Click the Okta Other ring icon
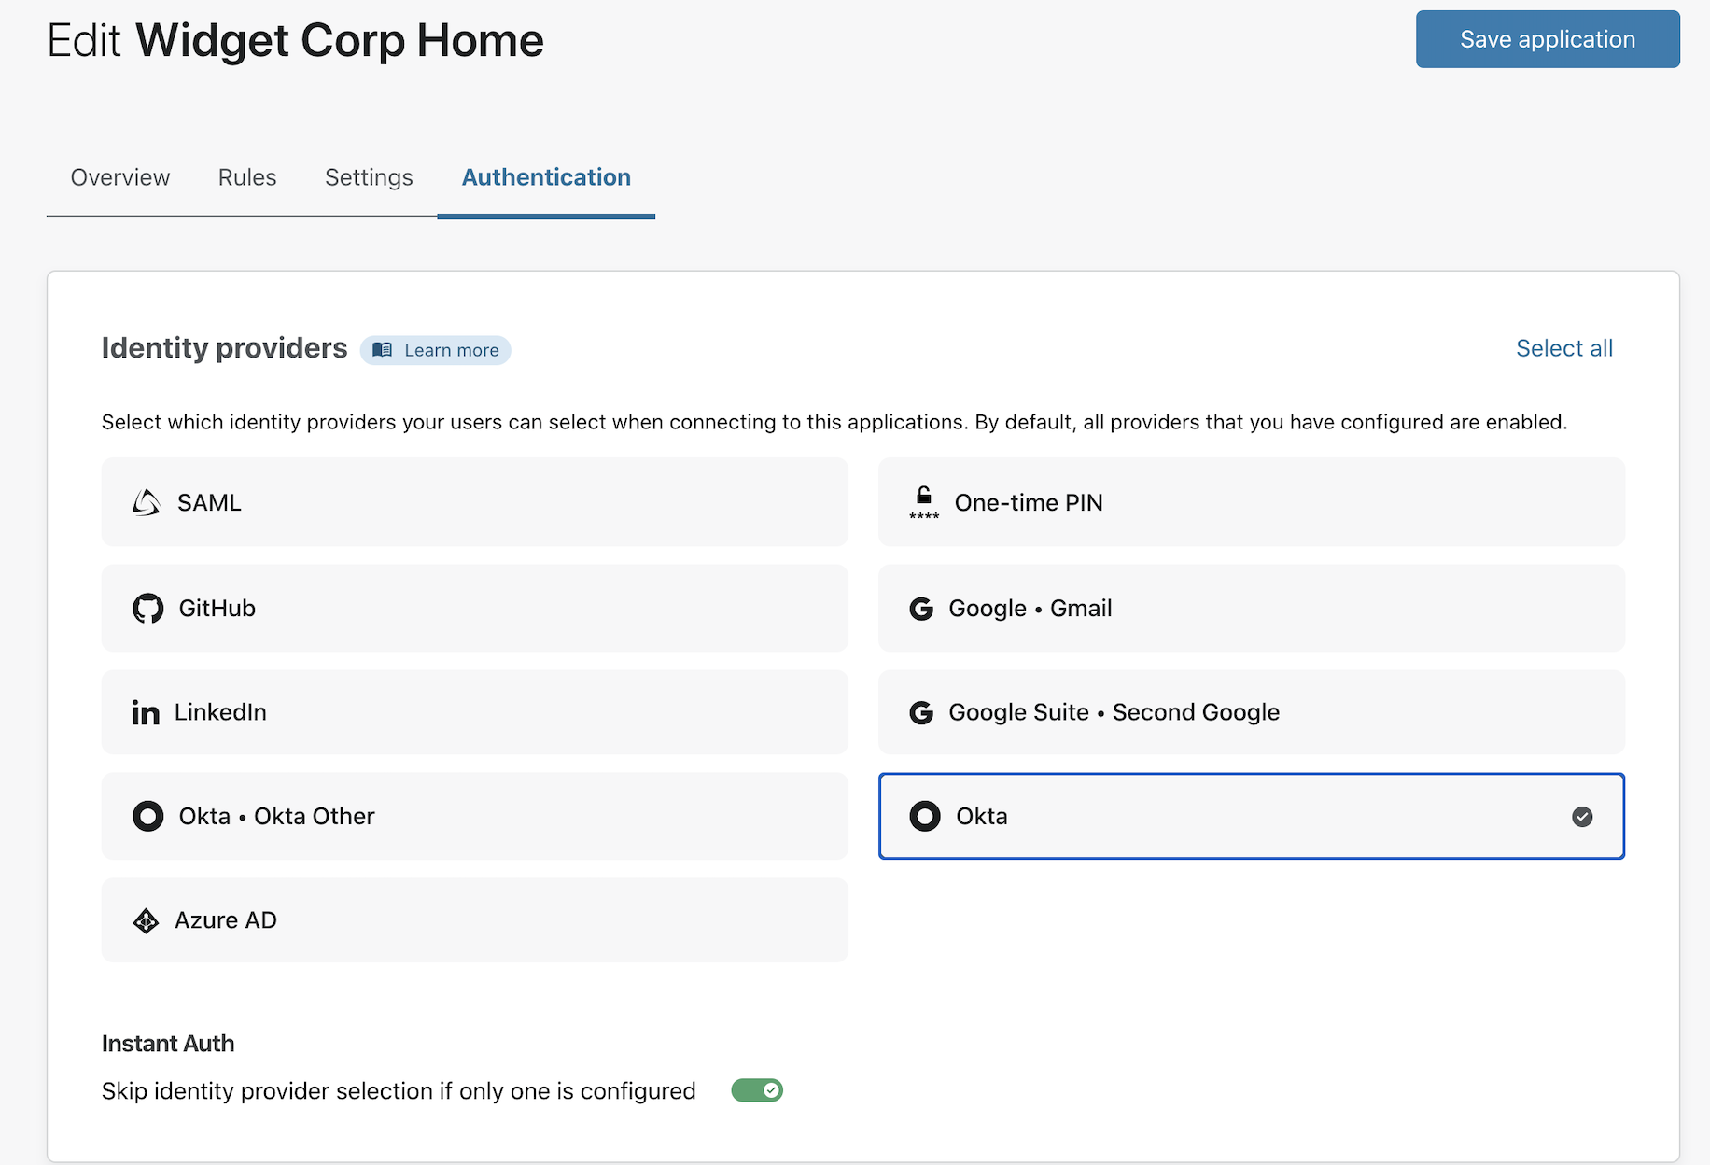This screenshot has width=1710, height=1165. pyautogui.click(x=147, y=817)
